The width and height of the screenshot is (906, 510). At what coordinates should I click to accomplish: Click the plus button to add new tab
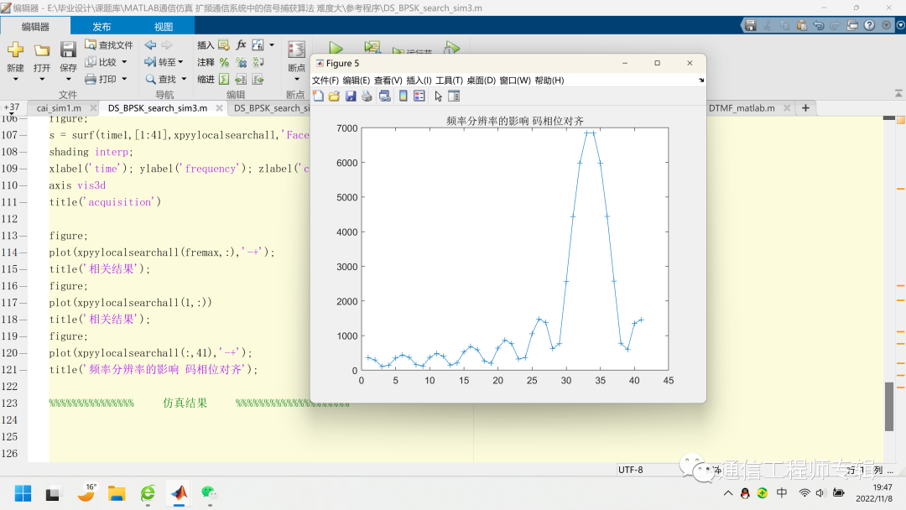pos(805,108)
